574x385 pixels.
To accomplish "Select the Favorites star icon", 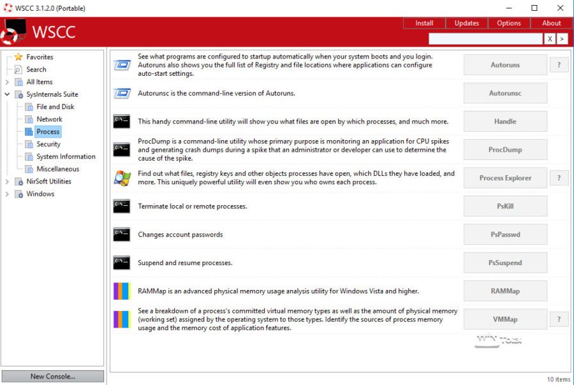I will click(17, 57).
